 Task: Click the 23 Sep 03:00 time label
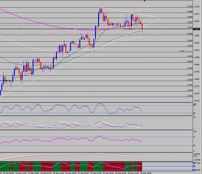click(x=8, y=173)
